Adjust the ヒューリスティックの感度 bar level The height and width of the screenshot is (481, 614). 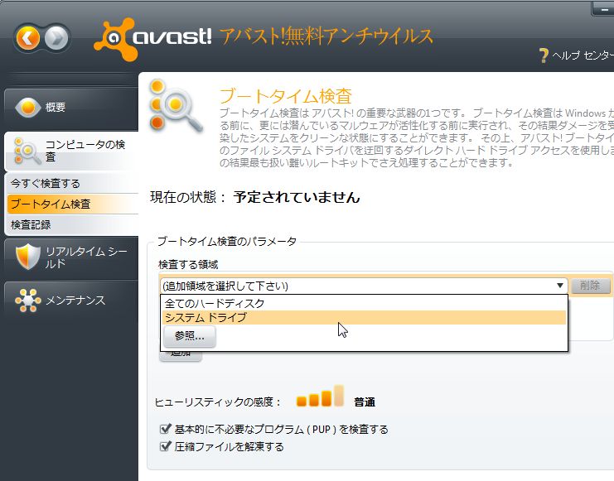coord(321,396)
